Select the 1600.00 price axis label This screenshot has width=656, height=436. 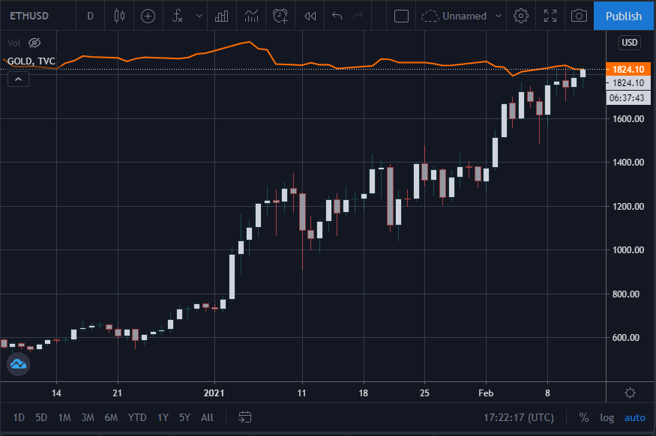coord(628,118)
